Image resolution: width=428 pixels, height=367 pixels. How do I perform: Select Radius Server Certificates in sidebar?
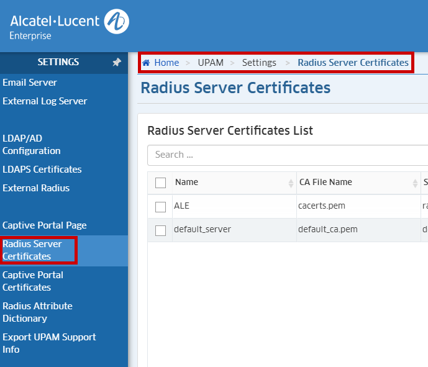(x=32, y=250)
